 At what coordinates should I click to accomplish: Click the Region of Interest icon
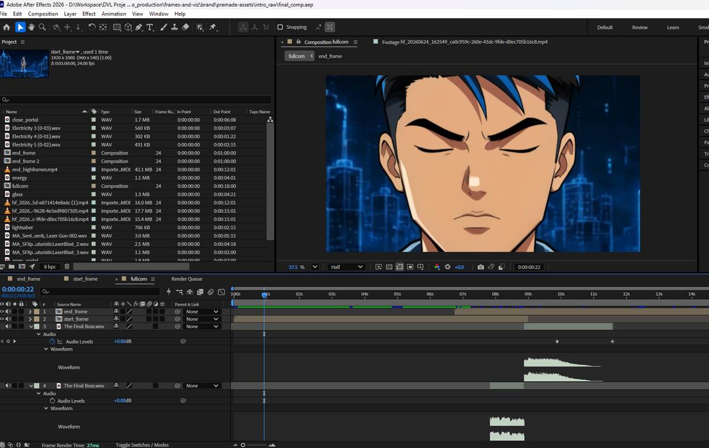coord(410,267)
